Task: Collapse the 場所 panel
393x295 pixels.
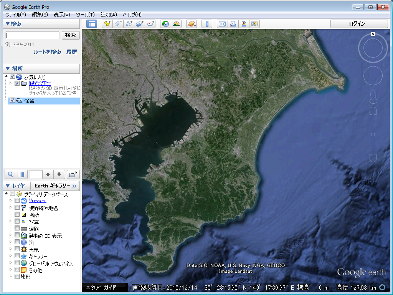Action: click(x=8, y=68)
